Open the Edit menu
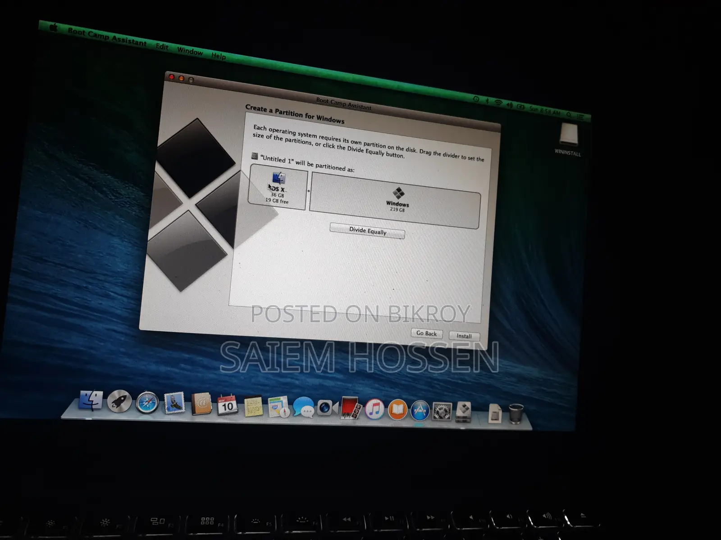This screenshot has height=540, width=721. tap(162, 46)
